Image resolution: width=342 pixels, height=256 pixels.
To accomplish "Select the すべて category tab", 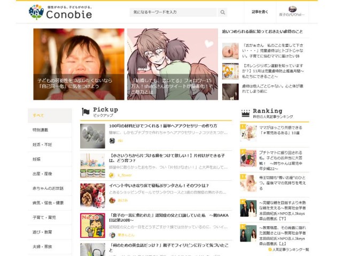I will coord(50,115).
